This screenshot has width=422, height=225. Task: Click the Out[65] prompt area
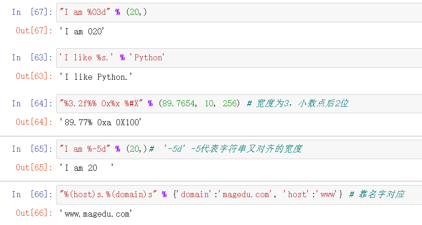[34, 167]
